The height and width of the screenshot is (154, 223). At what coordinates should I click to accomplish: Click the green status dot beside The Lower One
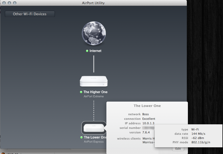click(x=81, y=137)
